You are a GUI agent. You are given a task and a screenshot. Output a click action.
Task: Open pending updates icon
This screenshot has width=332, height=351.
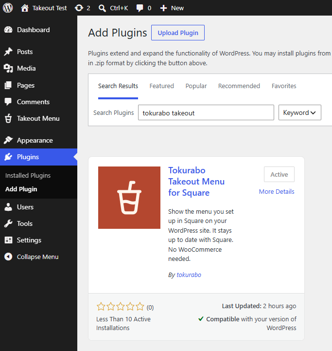click(x=79, y=8)
